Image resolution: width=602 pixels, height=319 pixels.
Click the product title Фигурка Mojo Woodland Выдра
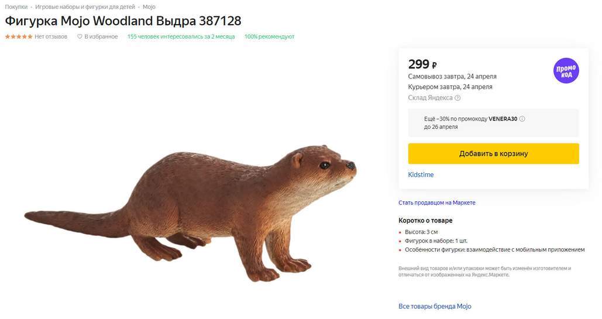pyautogui.click(x=123, y=21)
